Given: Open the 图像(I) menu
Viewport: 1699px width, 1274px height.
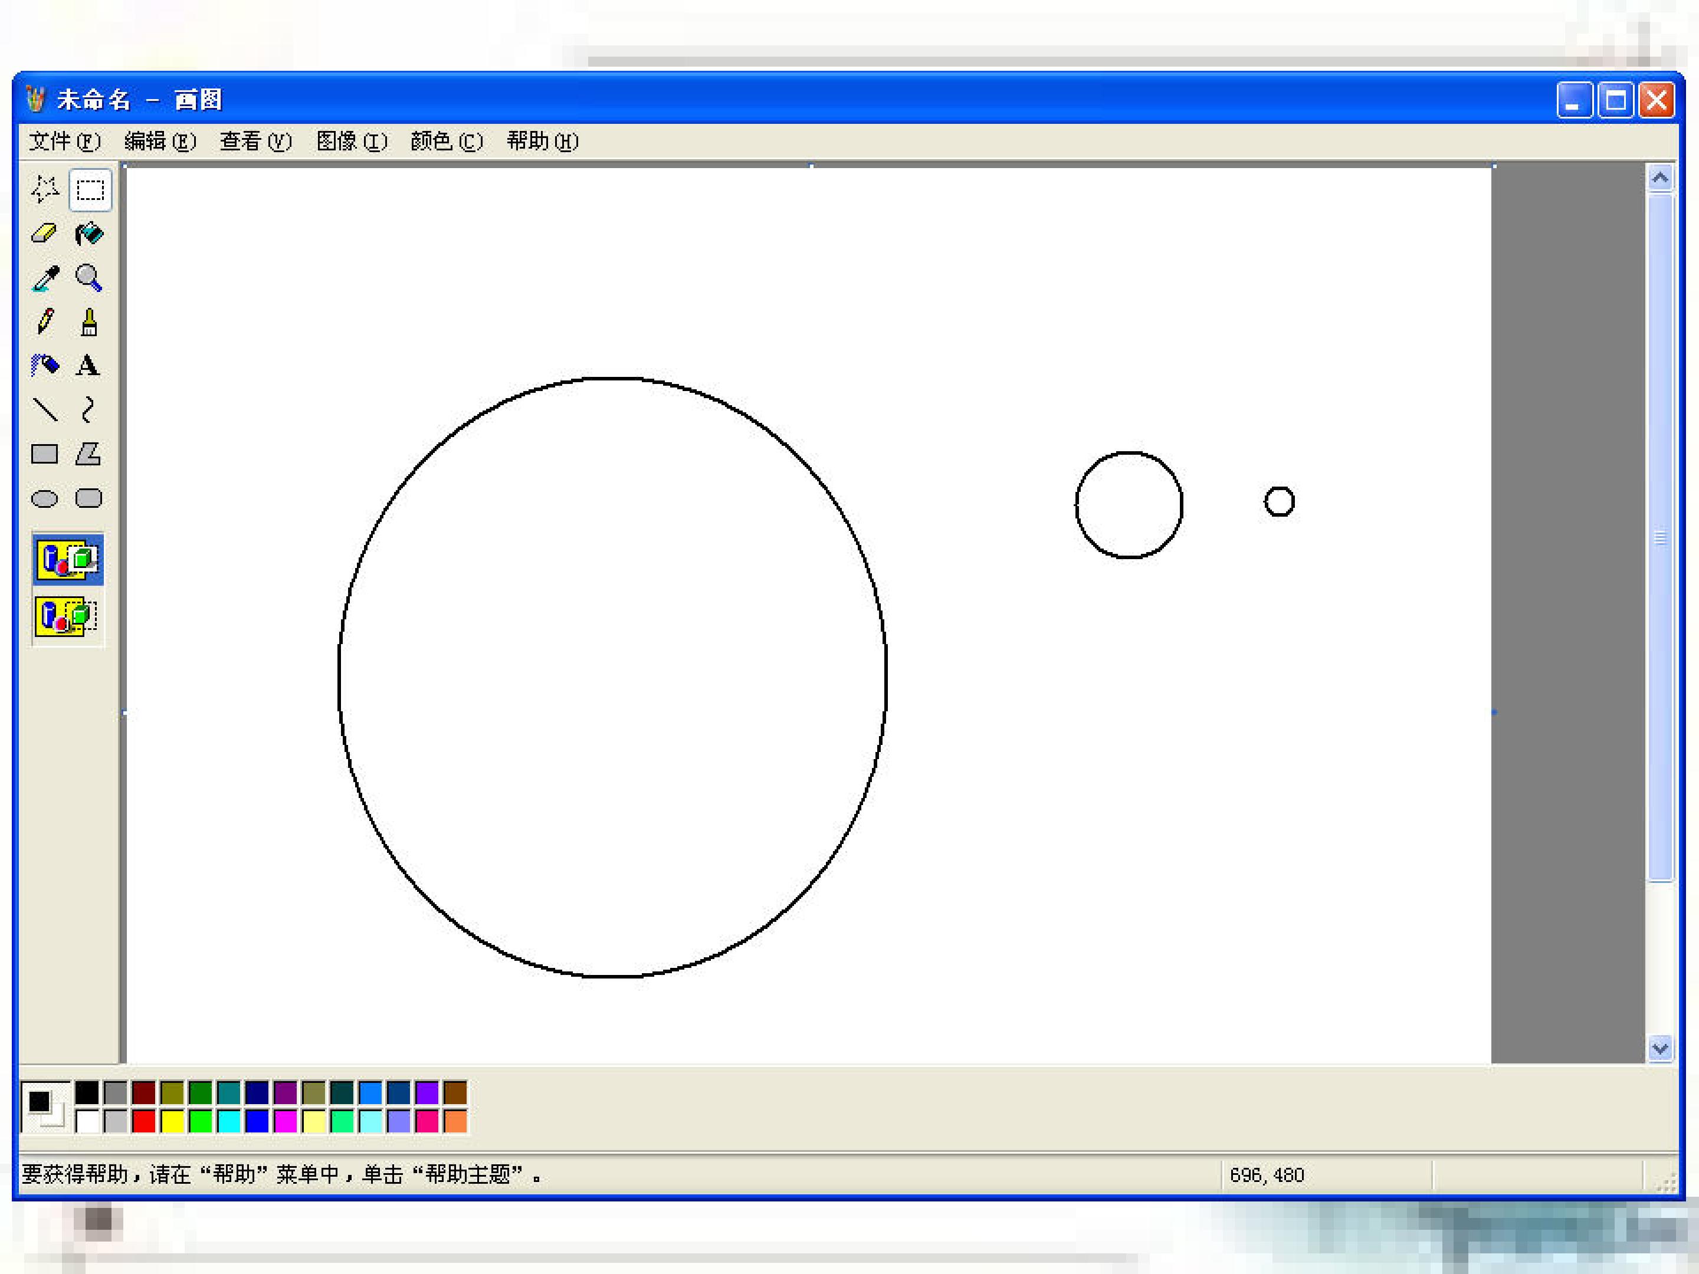Looking at the screenshot, I should (352, 142).
